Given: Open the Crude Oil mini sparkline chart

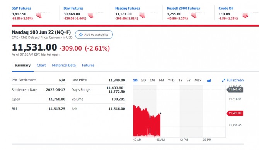Looking at the screenshot, I should (x=250, y=15).
